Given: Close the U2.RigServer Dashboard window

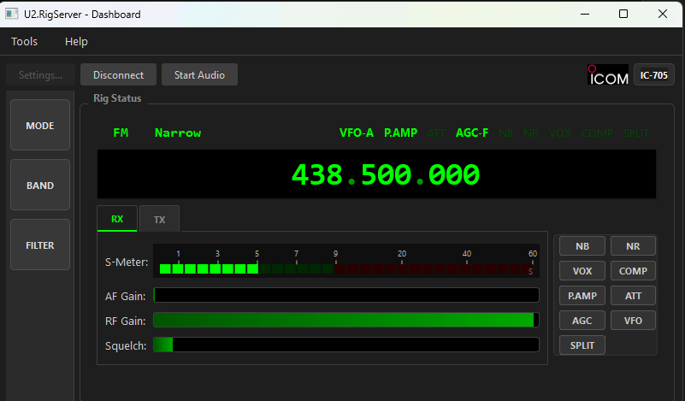Looking at the screenshot, I should click(x=663, y=14).
